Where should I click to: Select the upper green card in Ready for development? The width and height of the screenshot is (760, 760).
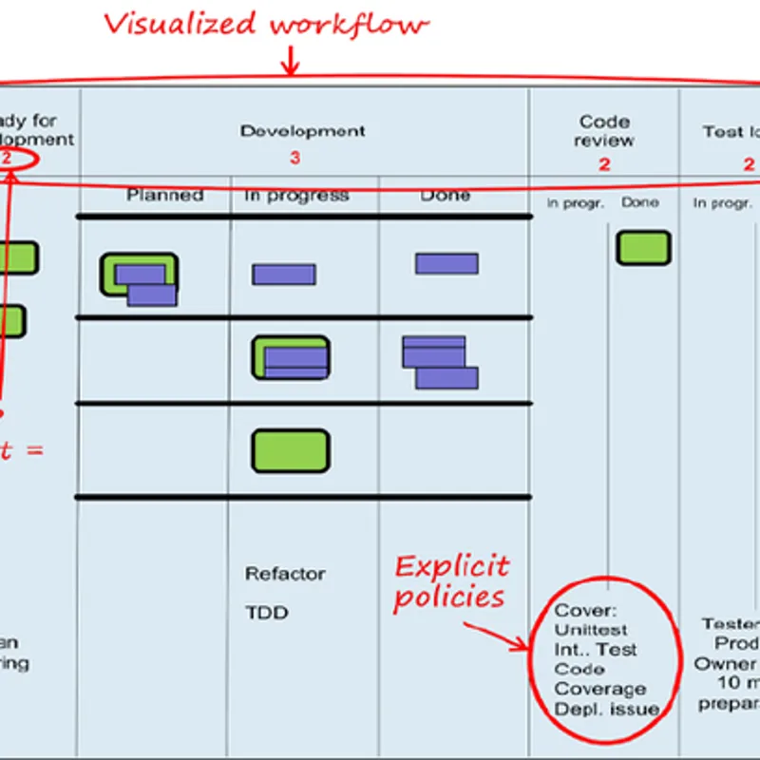(19, 257)
